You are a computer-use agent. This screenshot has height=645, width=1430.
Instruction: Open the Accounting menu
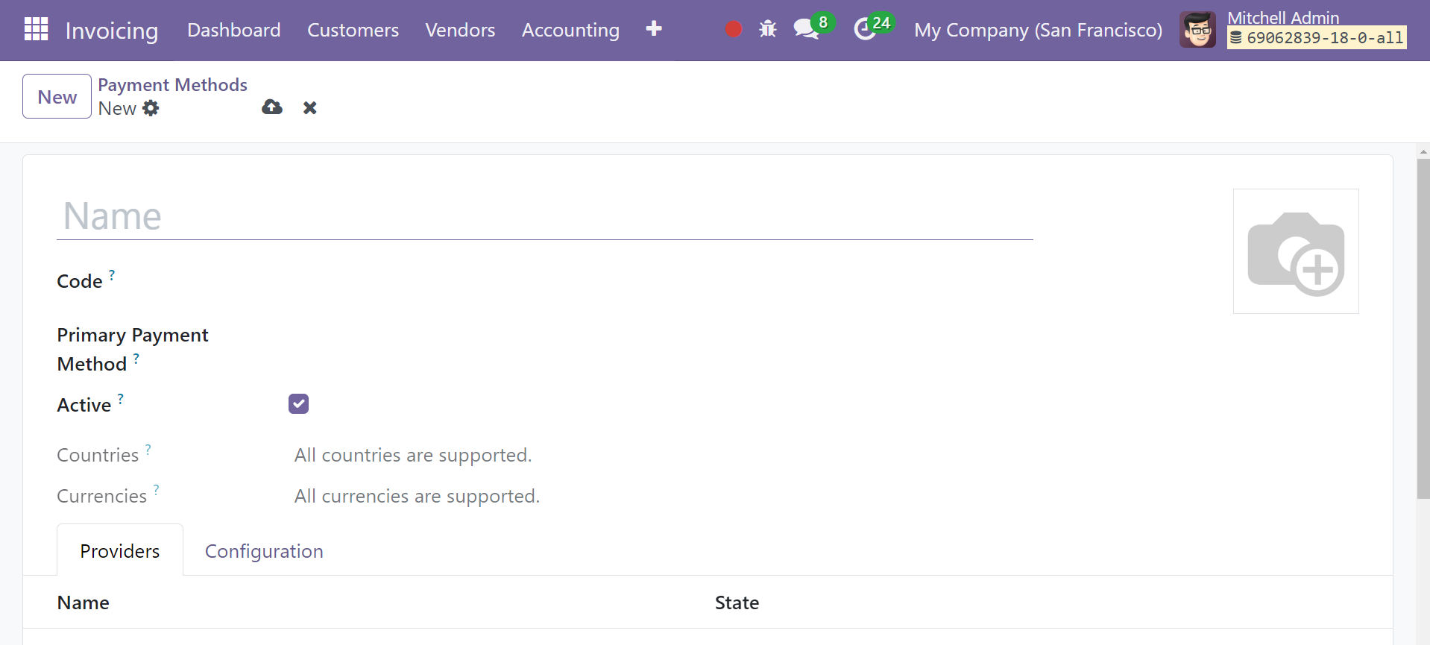pos(570,30)
